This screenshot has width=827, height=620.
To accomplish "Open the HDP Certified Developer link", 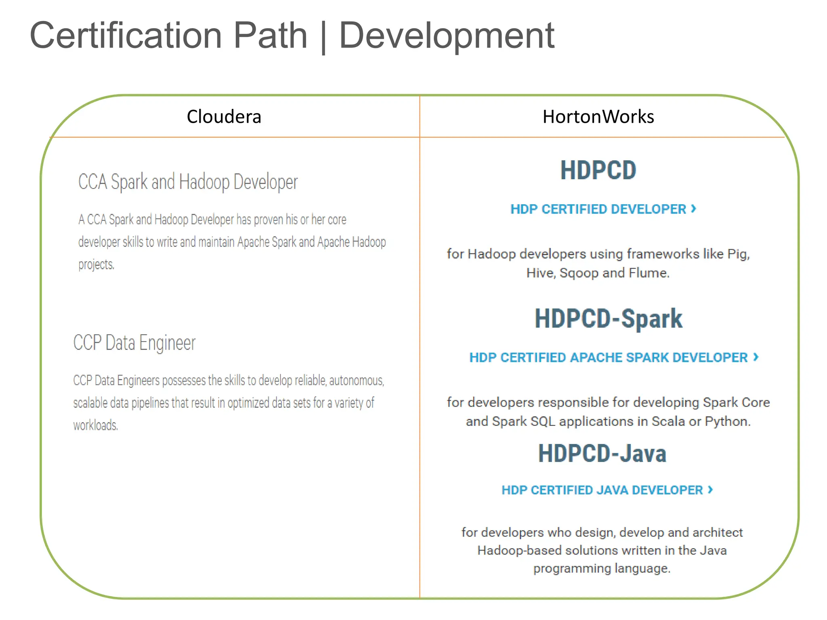I will point(603,209).
